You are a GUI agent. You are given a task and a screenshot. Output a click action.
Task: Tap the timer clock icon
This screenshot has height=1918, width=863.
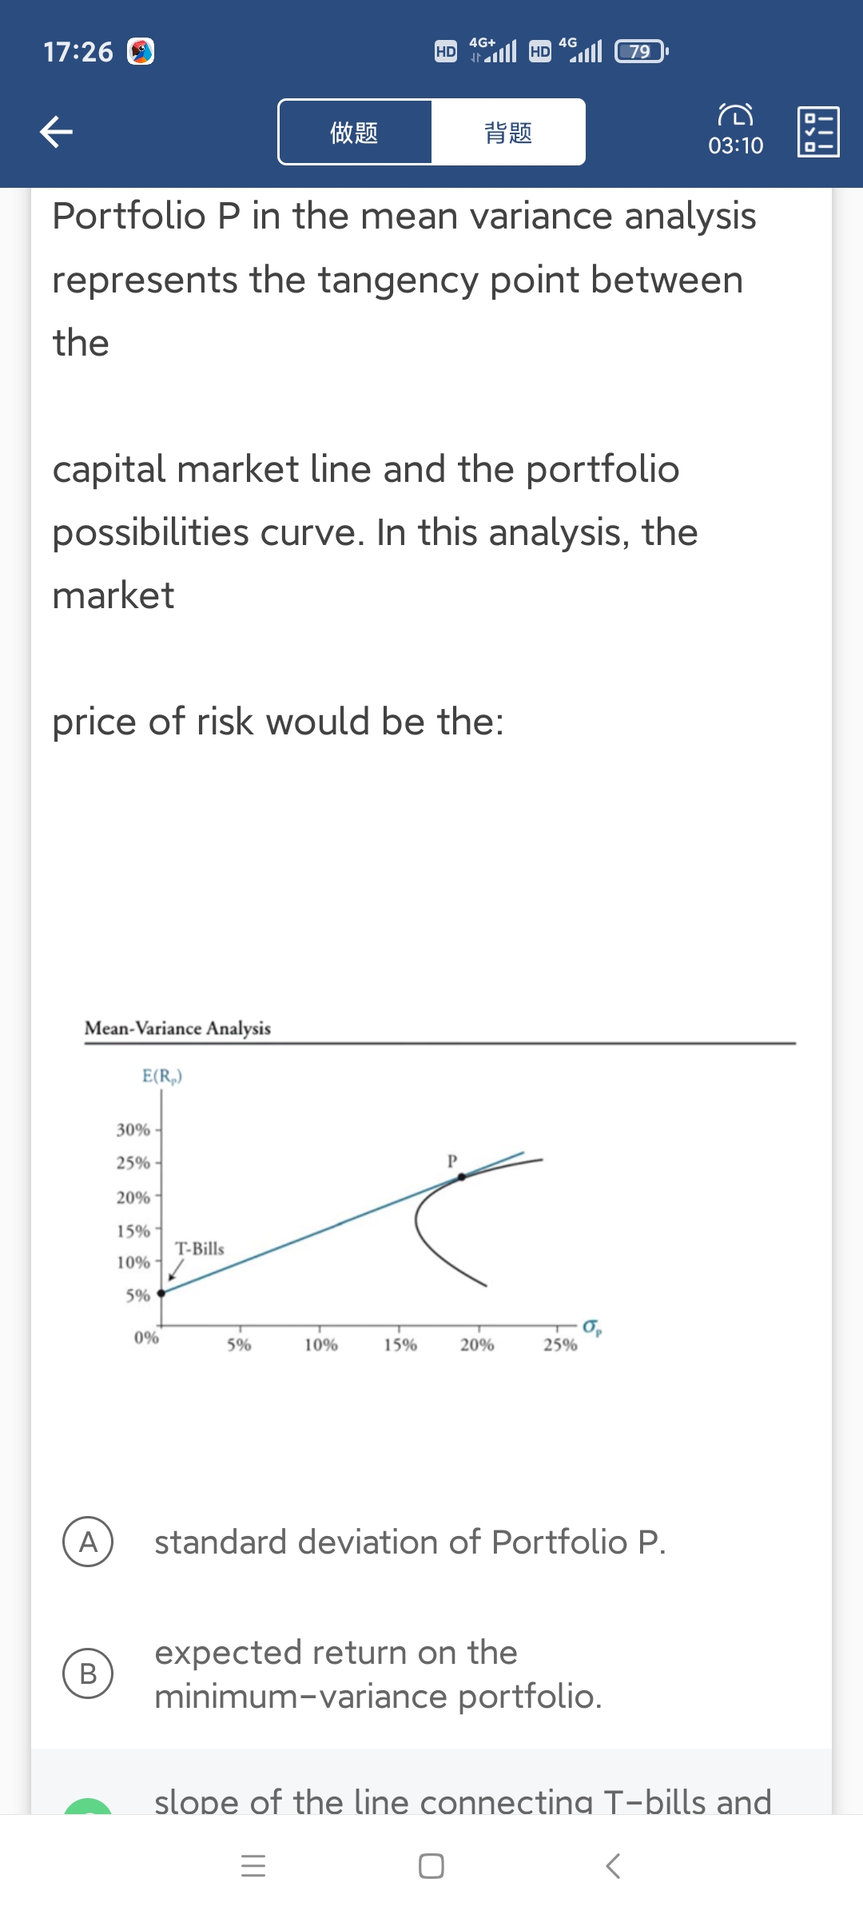pos(735,116)
